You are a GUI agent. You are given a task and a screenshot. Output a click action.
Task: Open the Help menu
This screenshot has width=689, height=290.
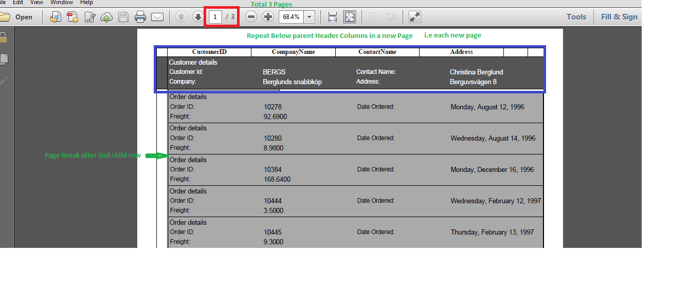[86, 3]
